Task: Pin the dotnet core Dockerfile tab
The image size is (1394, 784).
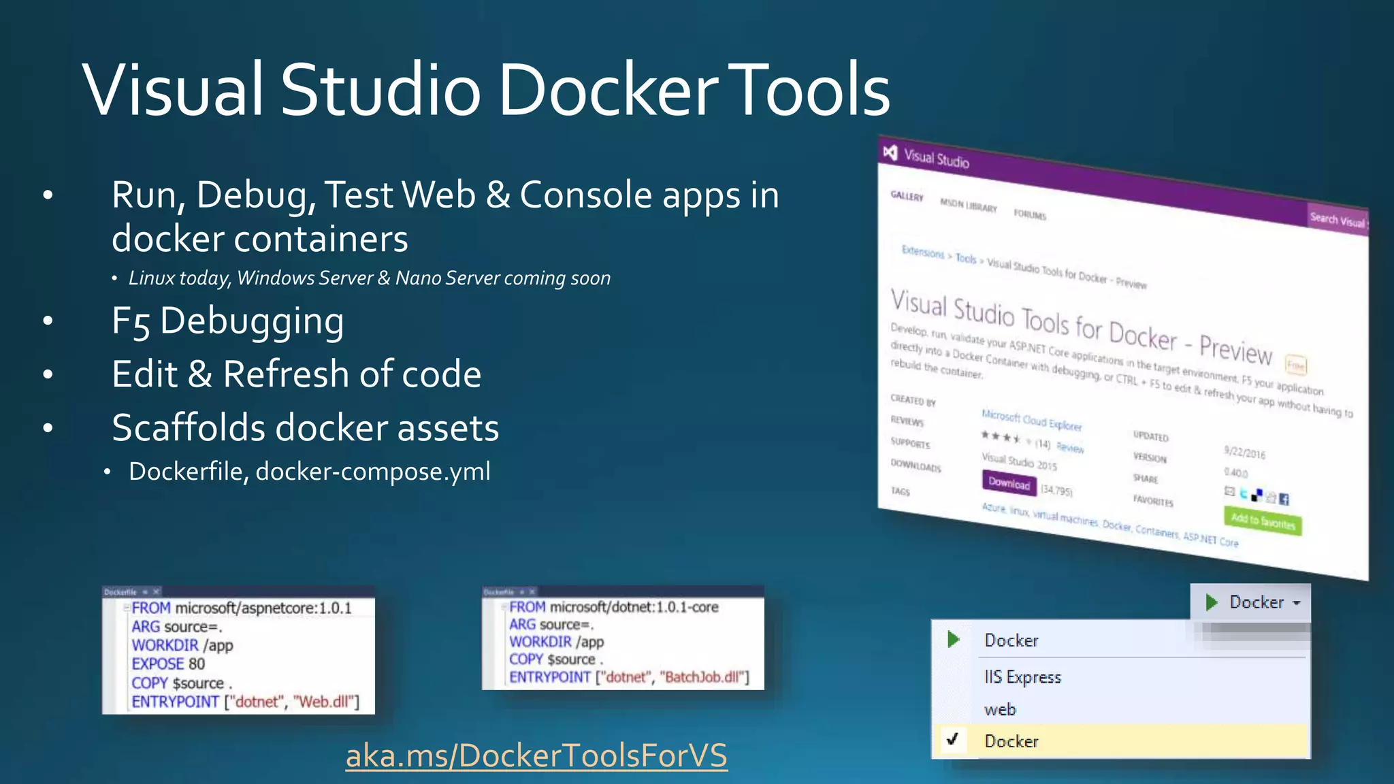Action: (522, 592)
